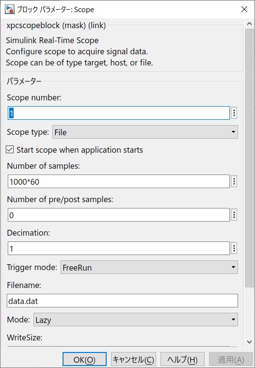Close the Scope block parameters dialog
The height and width of the screenshot is (368, 255).
point(244,9)
